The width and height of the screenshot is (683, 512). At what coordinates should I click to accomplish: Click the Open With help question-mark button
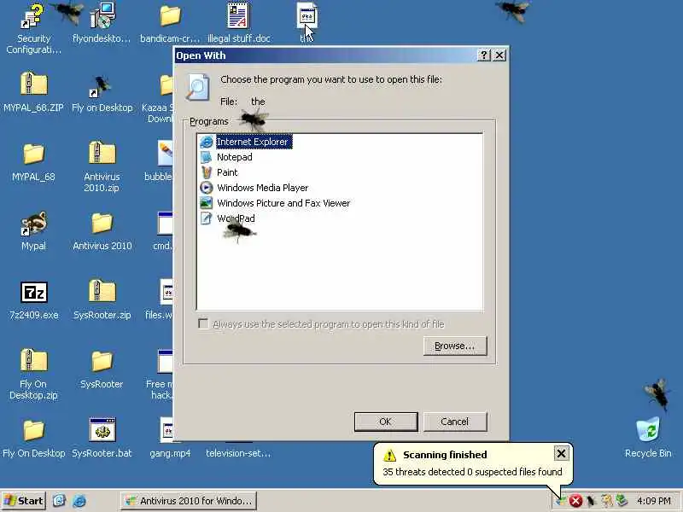(x=484, y=55)
